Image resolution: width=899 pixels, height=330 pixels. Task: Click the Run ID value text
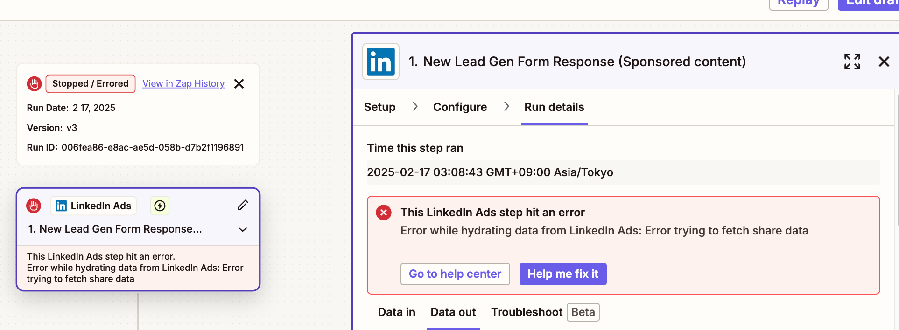click(x=153, y=147)
